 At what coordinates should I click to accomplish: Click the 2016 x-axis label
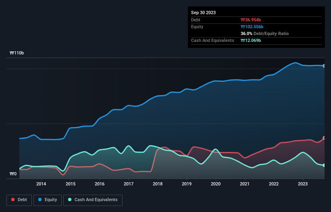point(100,184)
